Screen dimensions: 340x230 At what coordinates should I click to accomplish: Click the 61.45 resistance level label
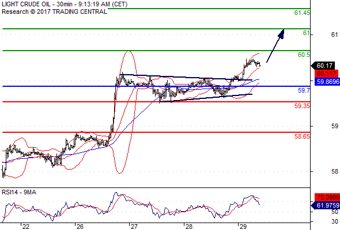[302, 13]
